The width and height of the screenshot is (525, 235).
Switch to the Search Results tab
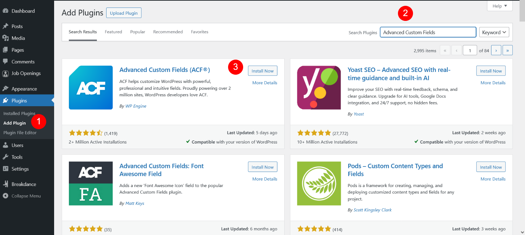83,32
